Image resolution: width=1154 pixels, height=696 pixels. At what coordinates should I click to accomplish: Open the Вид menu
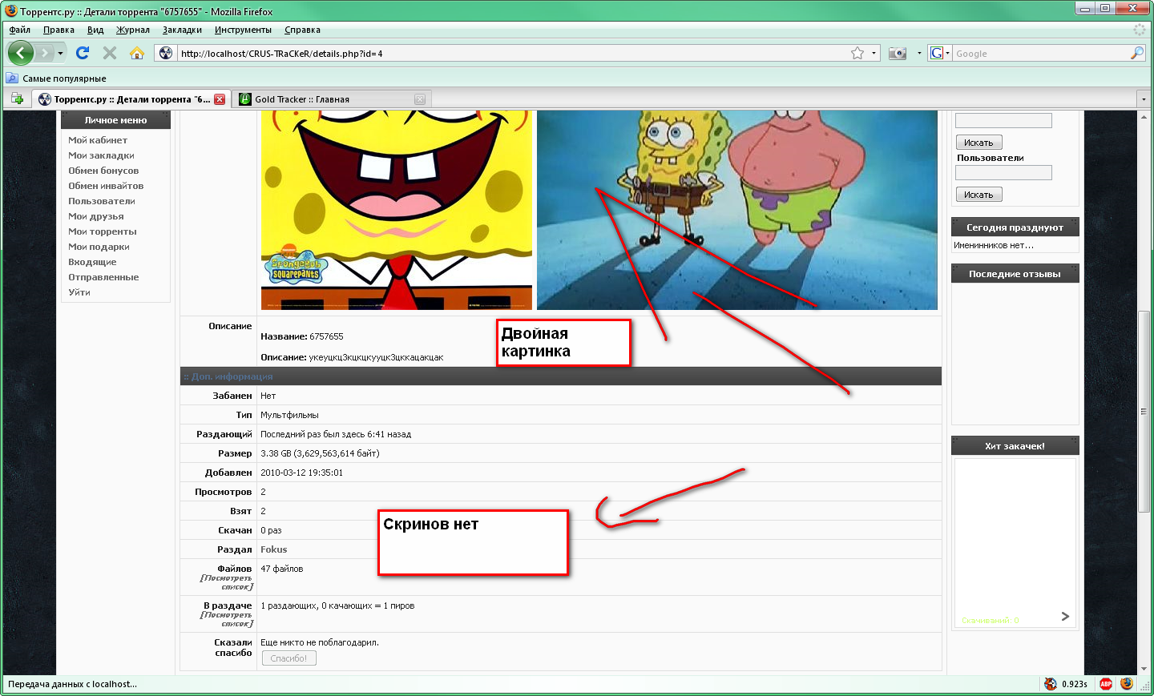point(95,30)
